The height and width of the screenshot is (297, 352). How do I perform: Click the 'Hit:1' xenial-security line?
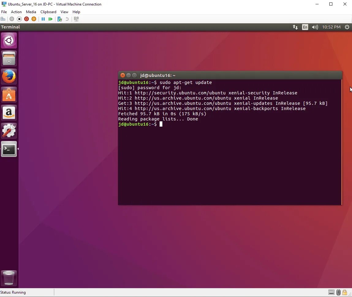pos(208,93)
